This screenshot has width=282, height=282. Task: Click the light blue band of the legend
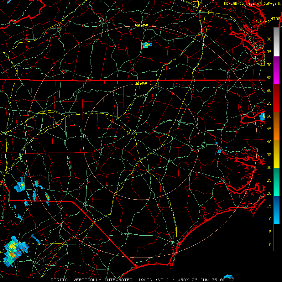277,210
